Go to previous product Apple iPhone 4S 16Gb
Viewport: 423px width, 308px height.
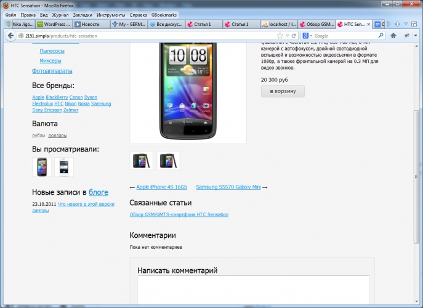point(161,187)
